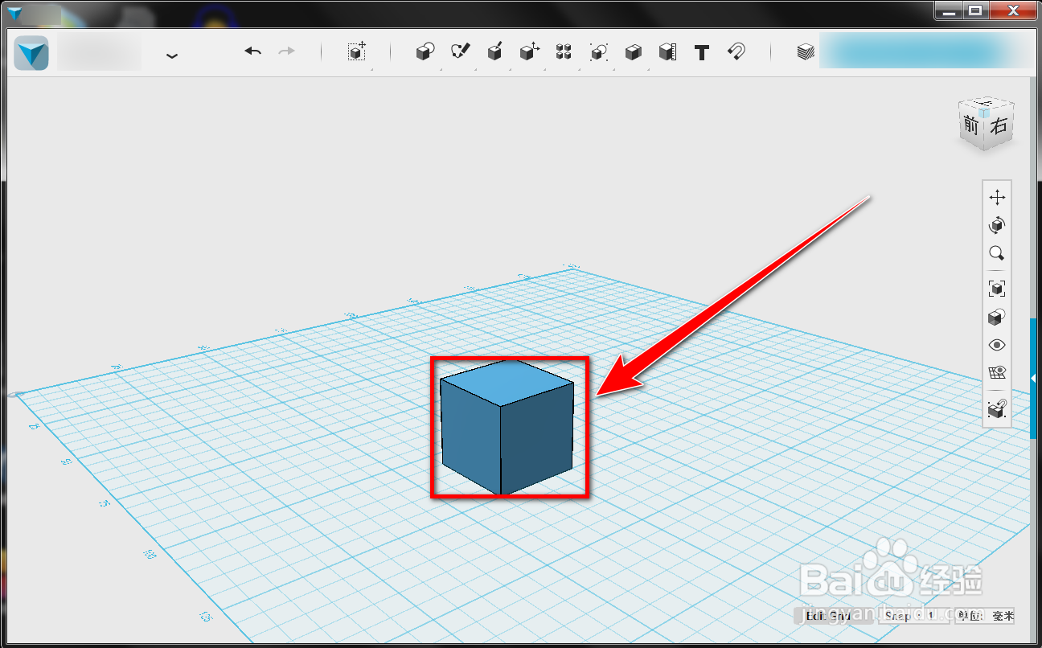Select the Measure tool
Screen dimensions: 1042x648
coord(667,52)
